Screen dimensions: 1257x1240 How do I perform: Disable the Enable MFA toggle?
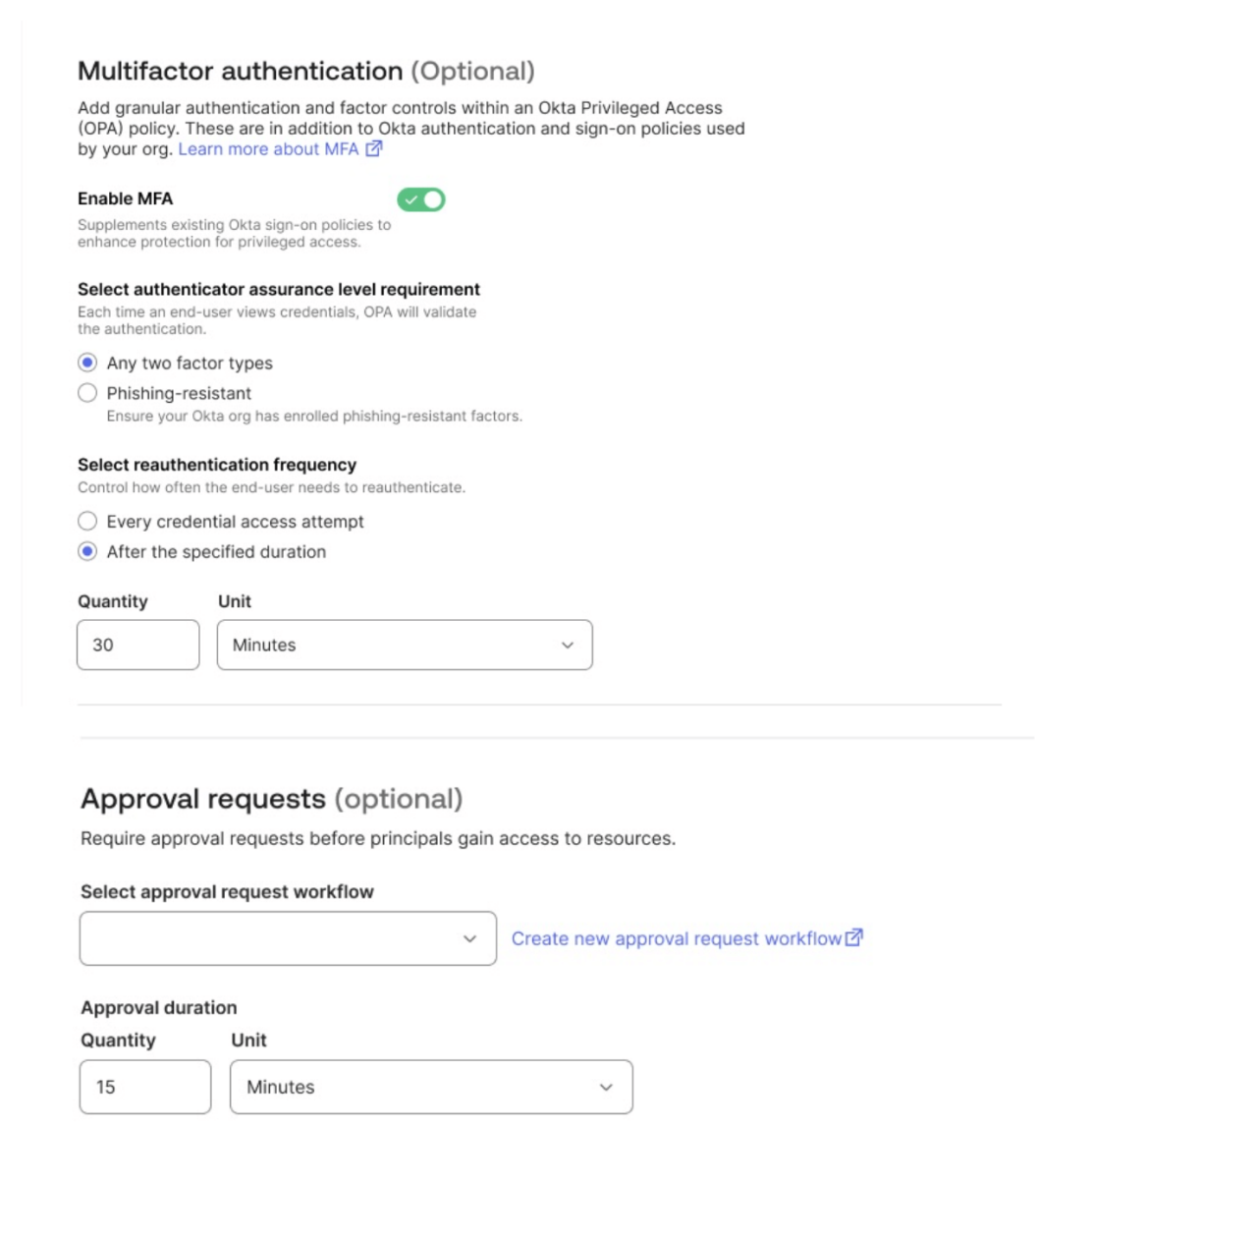tap(420, 199)
